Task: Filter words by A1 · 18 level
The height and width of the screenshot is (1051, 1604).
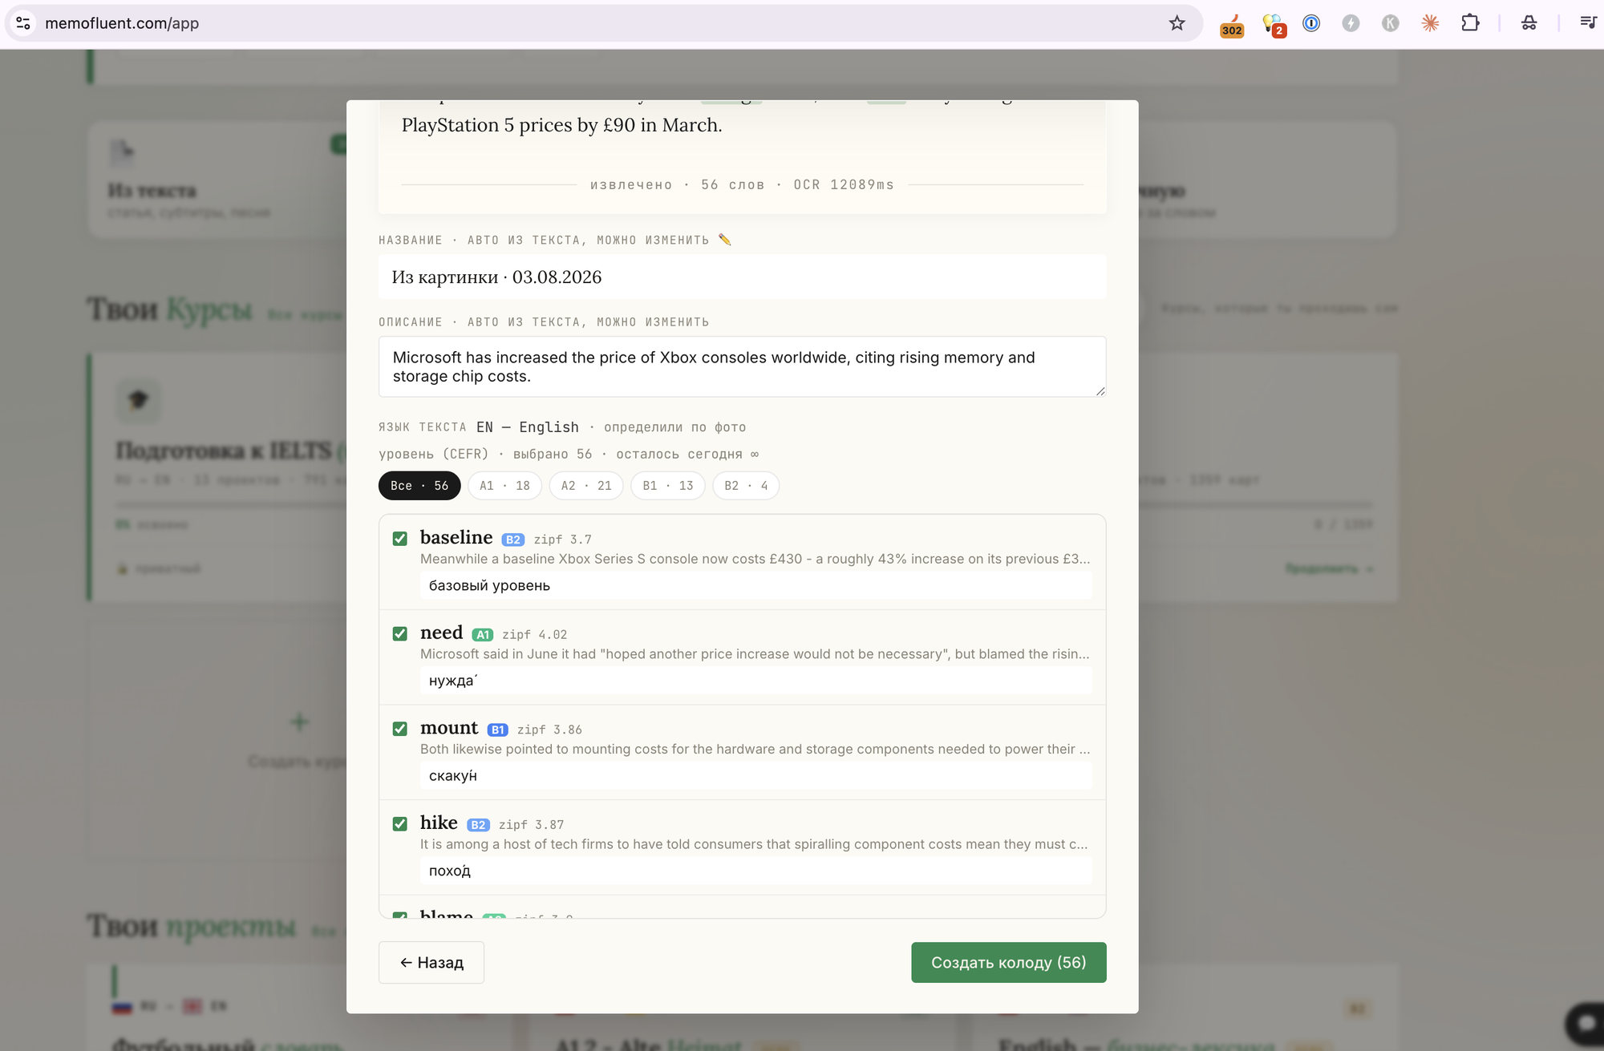Action: coord(505,486)
